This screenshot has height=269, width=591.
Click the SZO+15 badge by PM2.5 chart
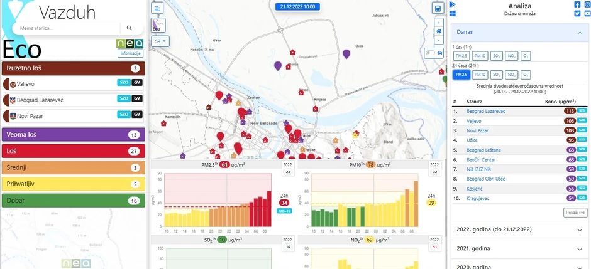pos(285,211)
